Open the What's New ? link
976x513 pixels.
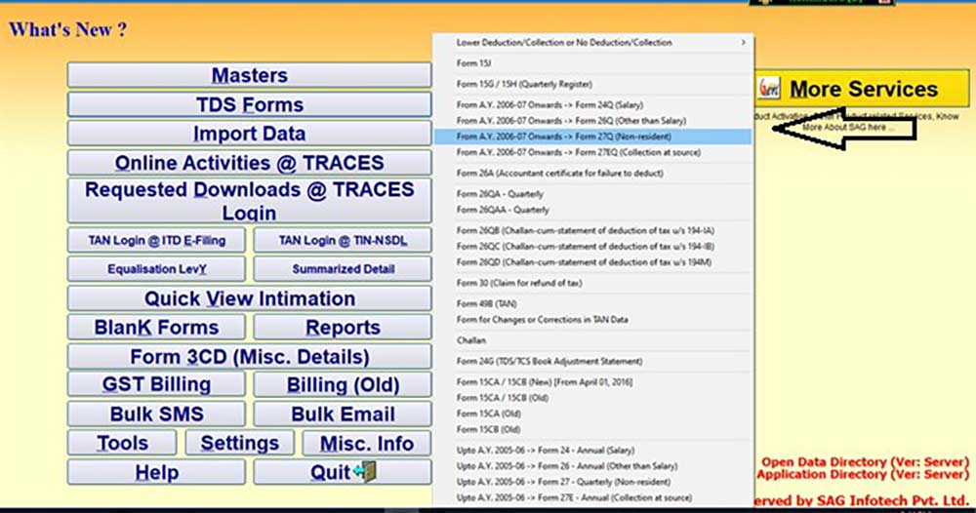(x=67, y=29)
